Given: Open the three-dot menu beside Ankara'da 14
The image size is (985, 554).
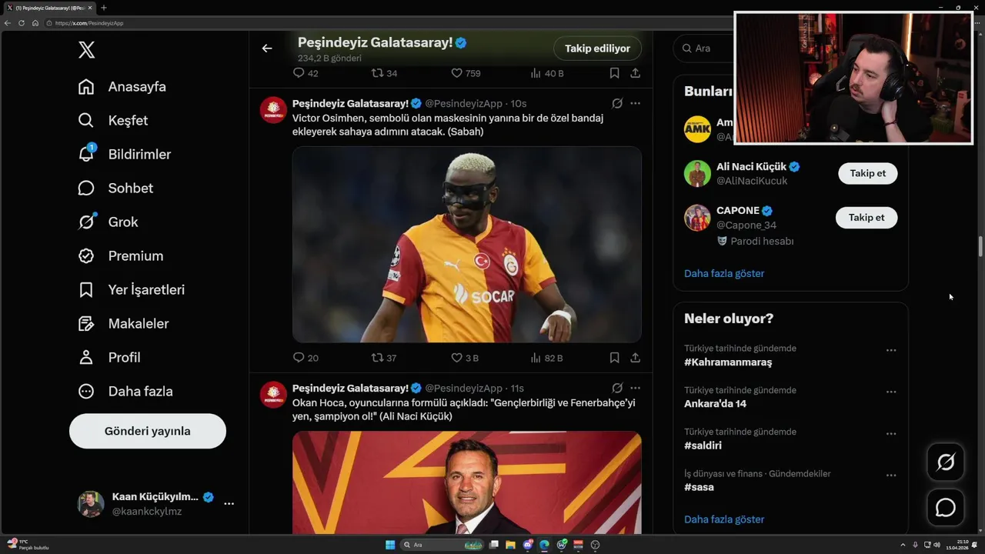Looking at the screenshot, I should [x=891, y=392].
